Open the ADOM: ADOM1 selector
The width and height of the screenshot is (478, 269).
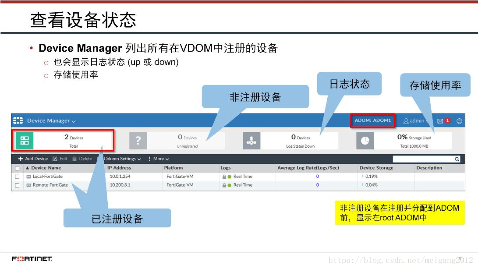click(372, 120)
